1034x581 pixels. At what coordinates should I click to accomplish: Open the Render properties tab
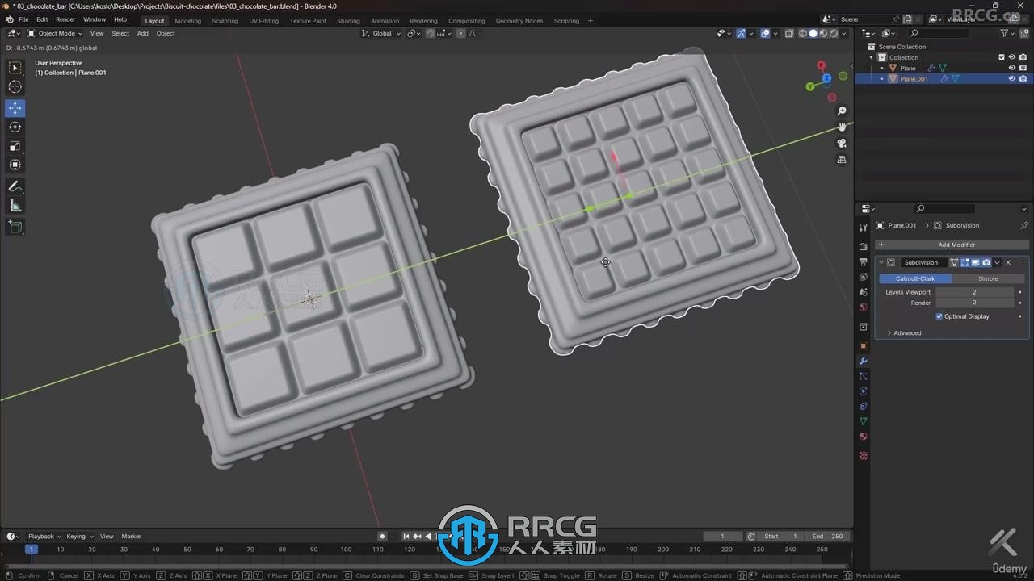[863, 246]
